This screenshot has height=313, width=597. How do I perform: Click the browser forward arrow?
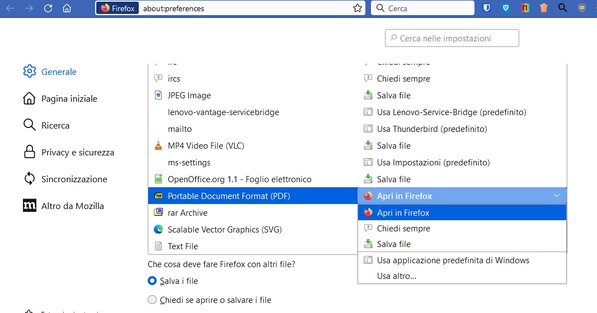(x=29, y=8)
